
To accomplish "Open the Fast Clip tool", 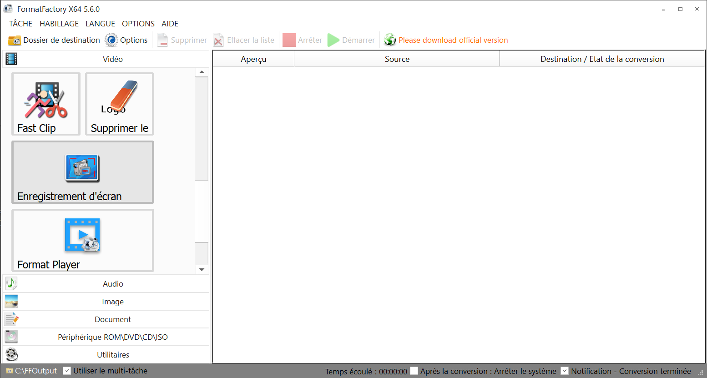I will click(x=46, y=104).
